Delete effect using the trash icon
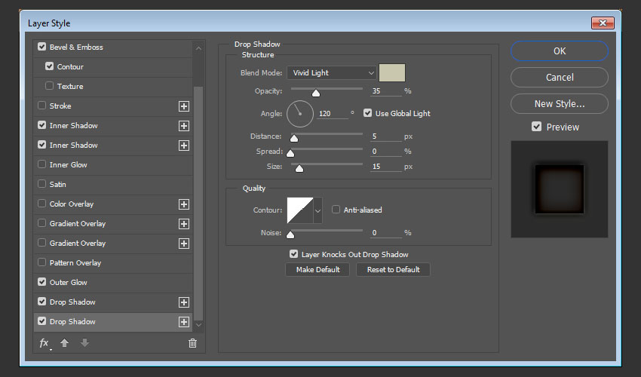This screenshot has height=377, width=641. (192, 343)
